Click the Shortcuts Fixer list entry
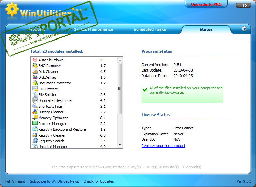This screenshot has width=256, height=187. pos(51,106)
